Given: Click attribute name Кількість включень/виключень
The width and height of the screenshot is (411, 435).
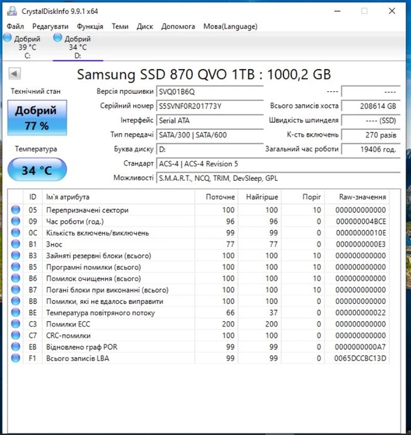Looking at the screenshot, I should 97,233.
